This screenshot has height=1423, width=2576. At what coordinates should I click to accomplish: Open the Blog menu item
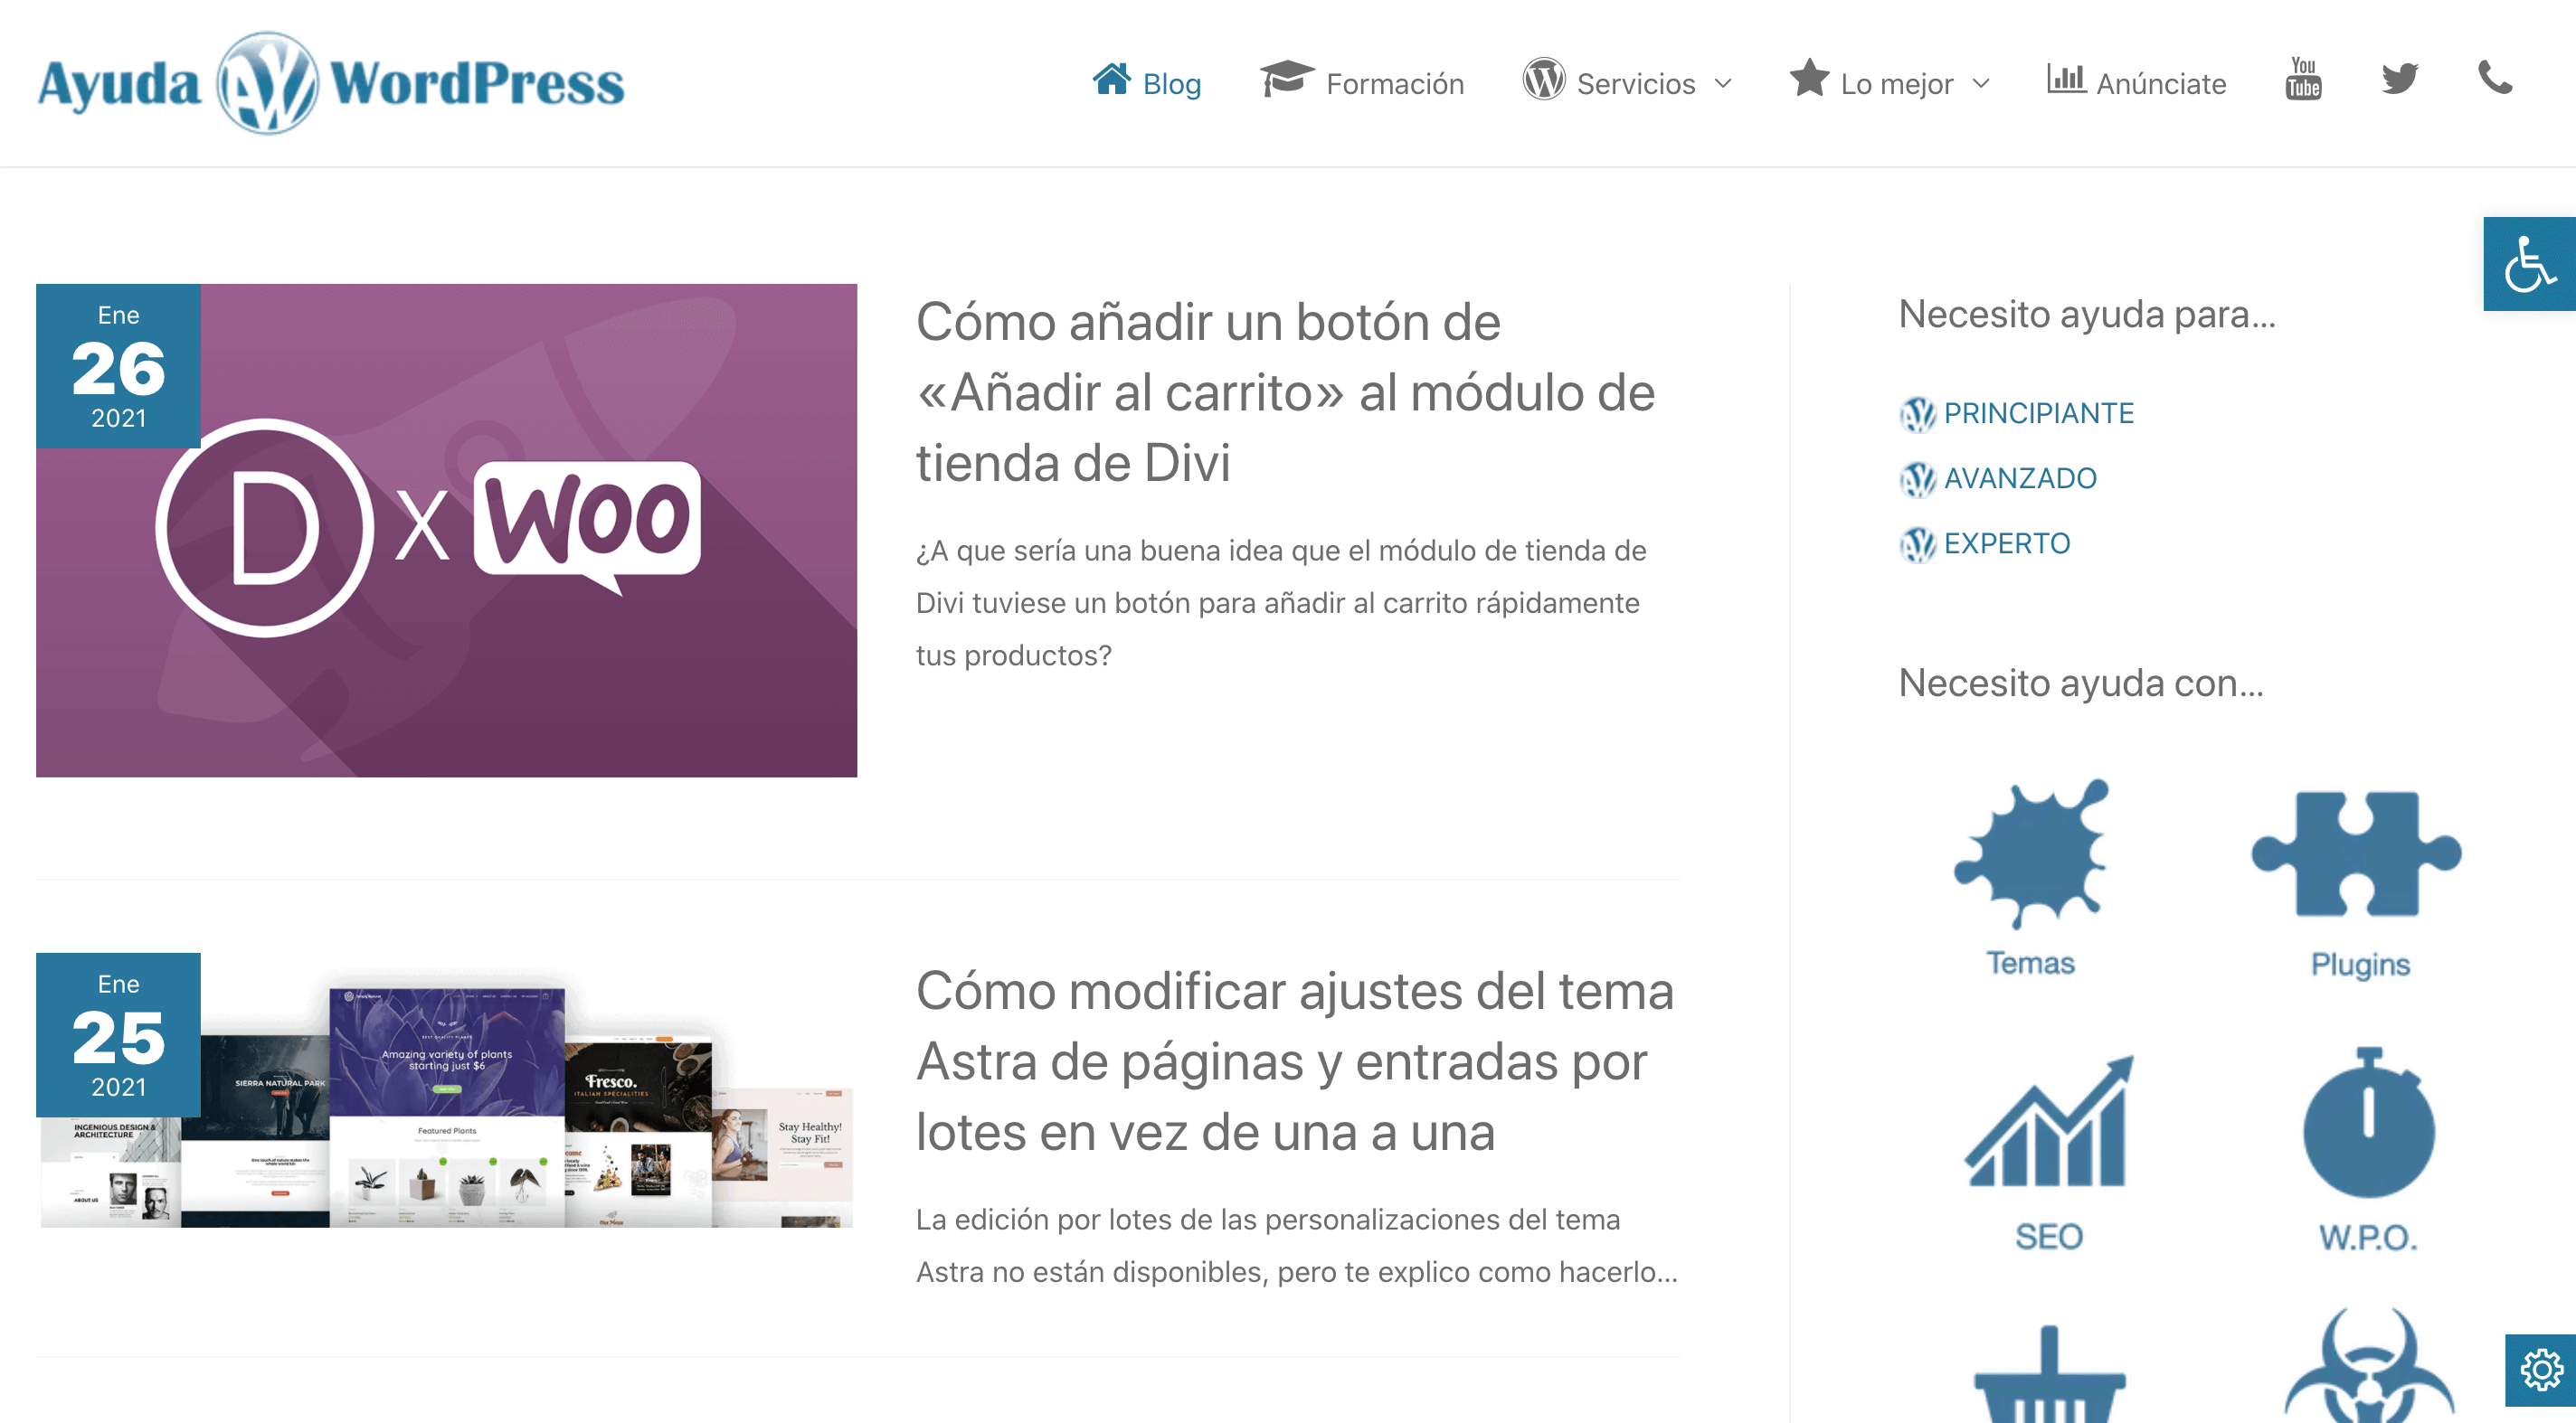[1171, 84]
